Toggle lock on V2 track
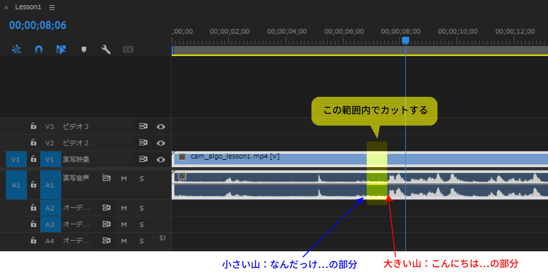Image resolution: width=548 pixels, height=274 pixels. [x=33, y=142]
